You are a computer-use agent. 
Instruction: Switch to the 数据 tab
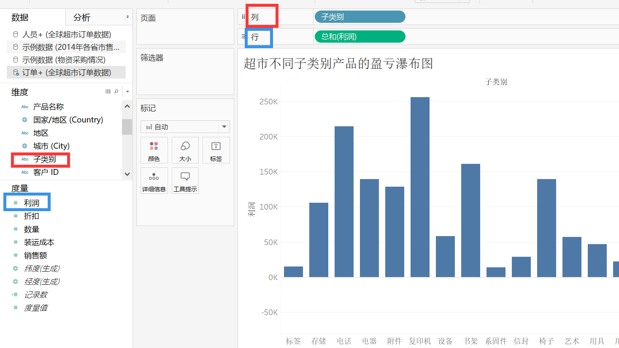(20, 17)
